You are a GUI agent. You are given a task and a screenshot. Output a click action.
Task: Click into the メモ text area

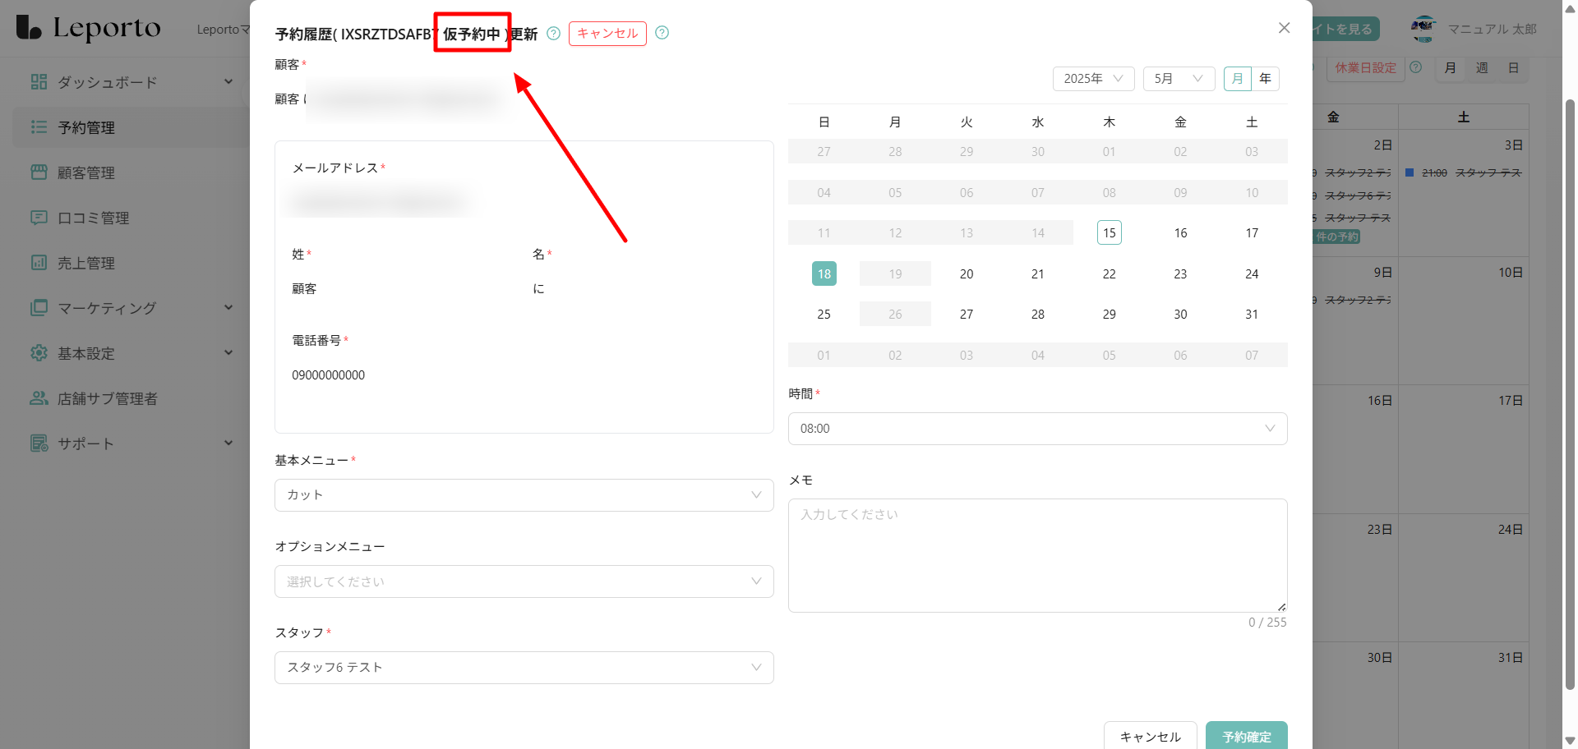tap(1037, 555)
